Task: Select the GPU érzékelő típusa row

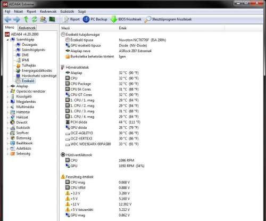Action: tap(106, 45)
